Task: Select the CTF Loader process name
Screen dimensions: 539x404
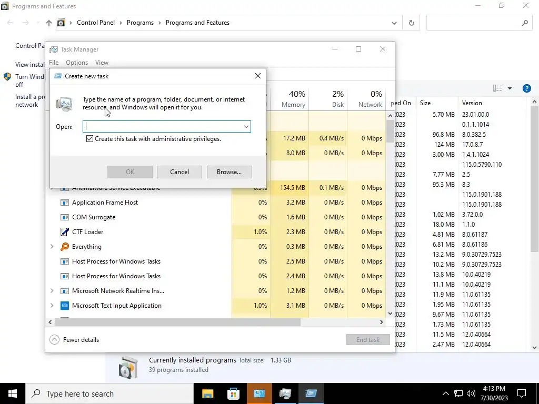Action: [x=88, y=232]
